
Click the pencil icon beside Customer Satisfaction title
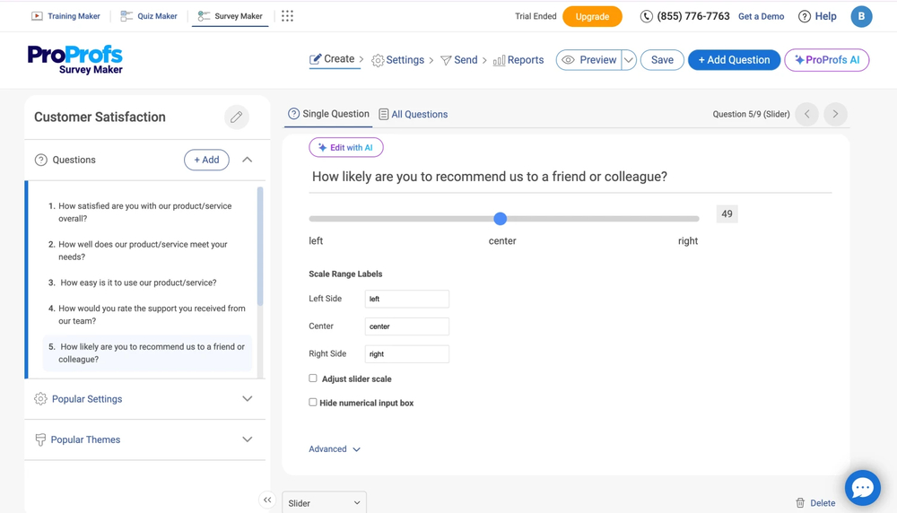tap(236, 117)
